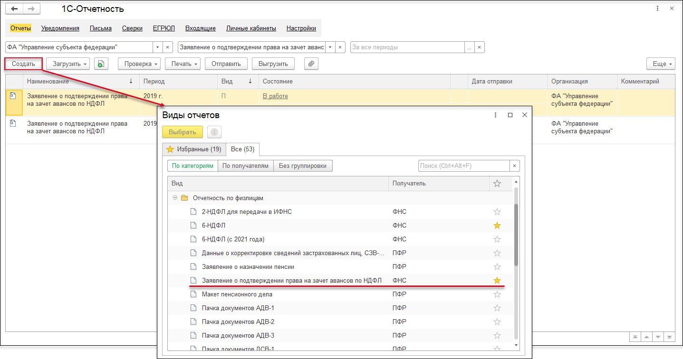683x359 pixels.
Task: Switch to Письма section
Action: (101, 28)
